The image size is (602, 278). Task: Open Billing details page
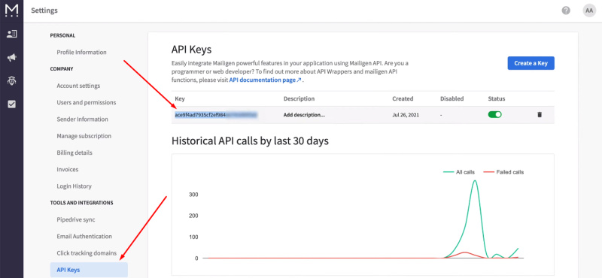(x=74, y=153)
